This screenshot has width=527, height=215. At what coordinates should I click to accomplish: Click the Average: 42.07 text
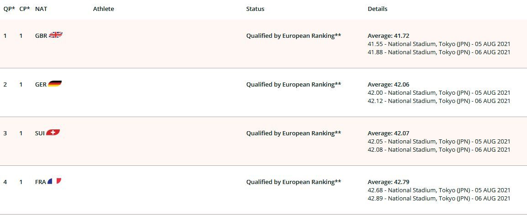388,133
